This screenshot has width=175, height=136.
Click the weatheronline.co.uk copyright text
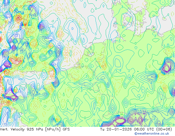tap(152, 134)
